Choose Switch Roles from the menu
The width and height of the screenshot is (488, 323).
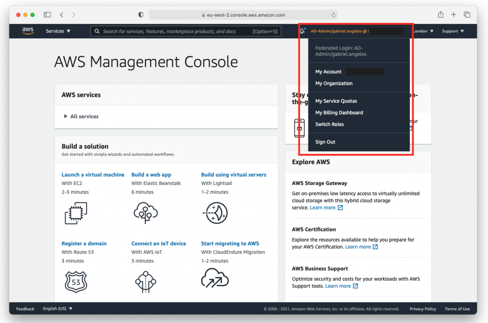click(x=330, y=124)
